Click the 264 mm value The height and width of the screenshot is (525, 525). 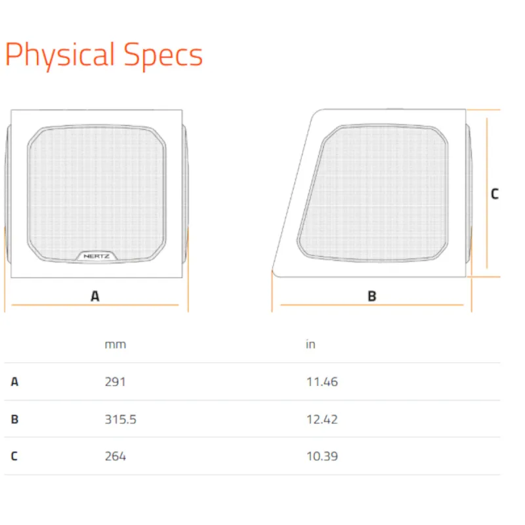(115, 456)
